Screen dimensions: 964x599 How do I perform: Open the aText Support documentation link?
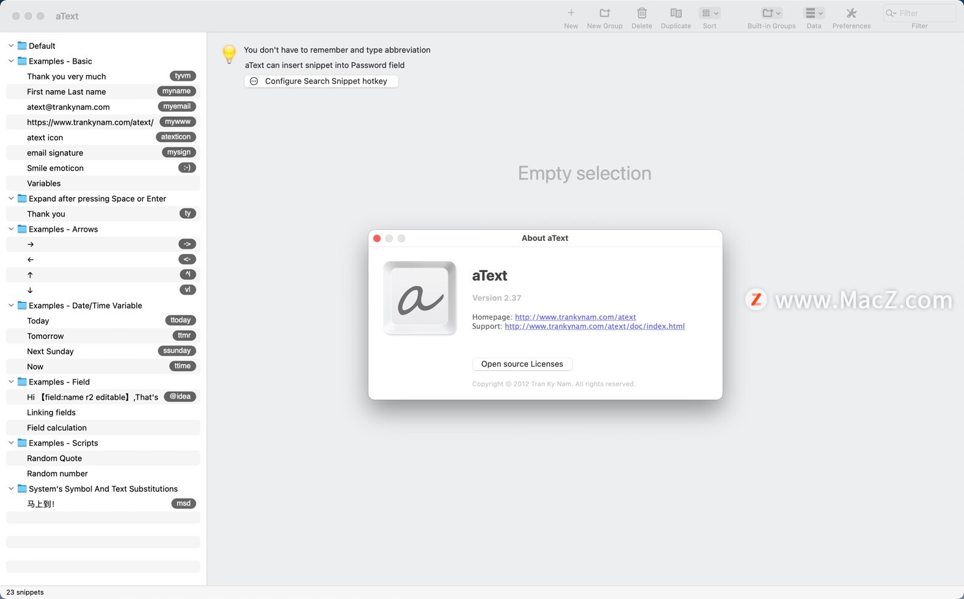594,326
